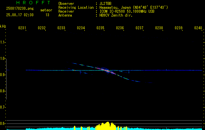
Task: Click the 0.9 kHz axis label
Action: pos(3,75)
